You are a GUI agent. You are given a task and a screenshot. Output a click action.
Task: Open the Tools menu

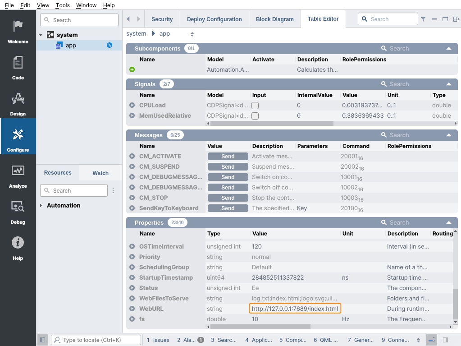tap(63, 5)
